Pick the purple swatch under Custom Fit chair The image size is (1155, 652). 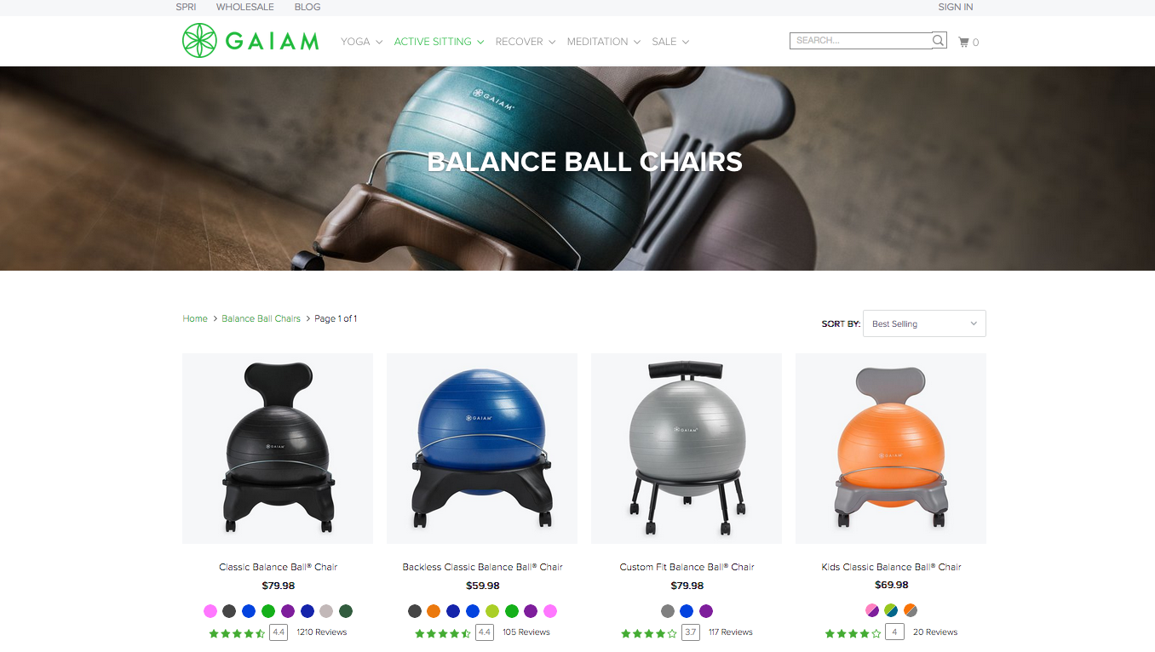click(706, 611)
